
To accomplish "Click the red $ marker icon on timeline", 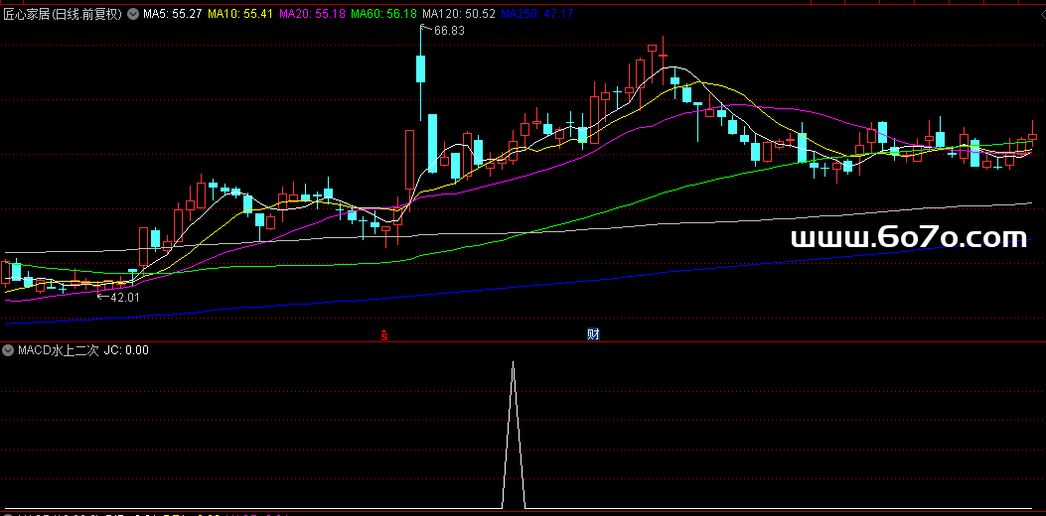I will pos(383,335).
